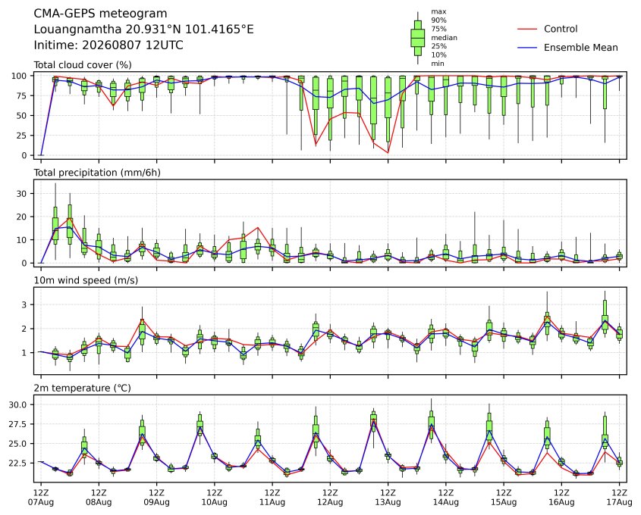The image size is (641, 515).
Task: Click the boxplot legend glyph
Action: [x=417, y=38]
